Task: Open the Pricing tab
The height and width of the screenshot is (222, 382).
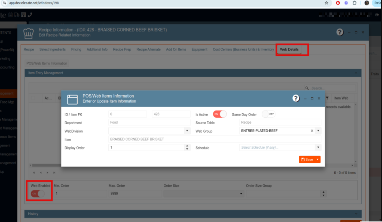Action: click(x=76, y=49)
